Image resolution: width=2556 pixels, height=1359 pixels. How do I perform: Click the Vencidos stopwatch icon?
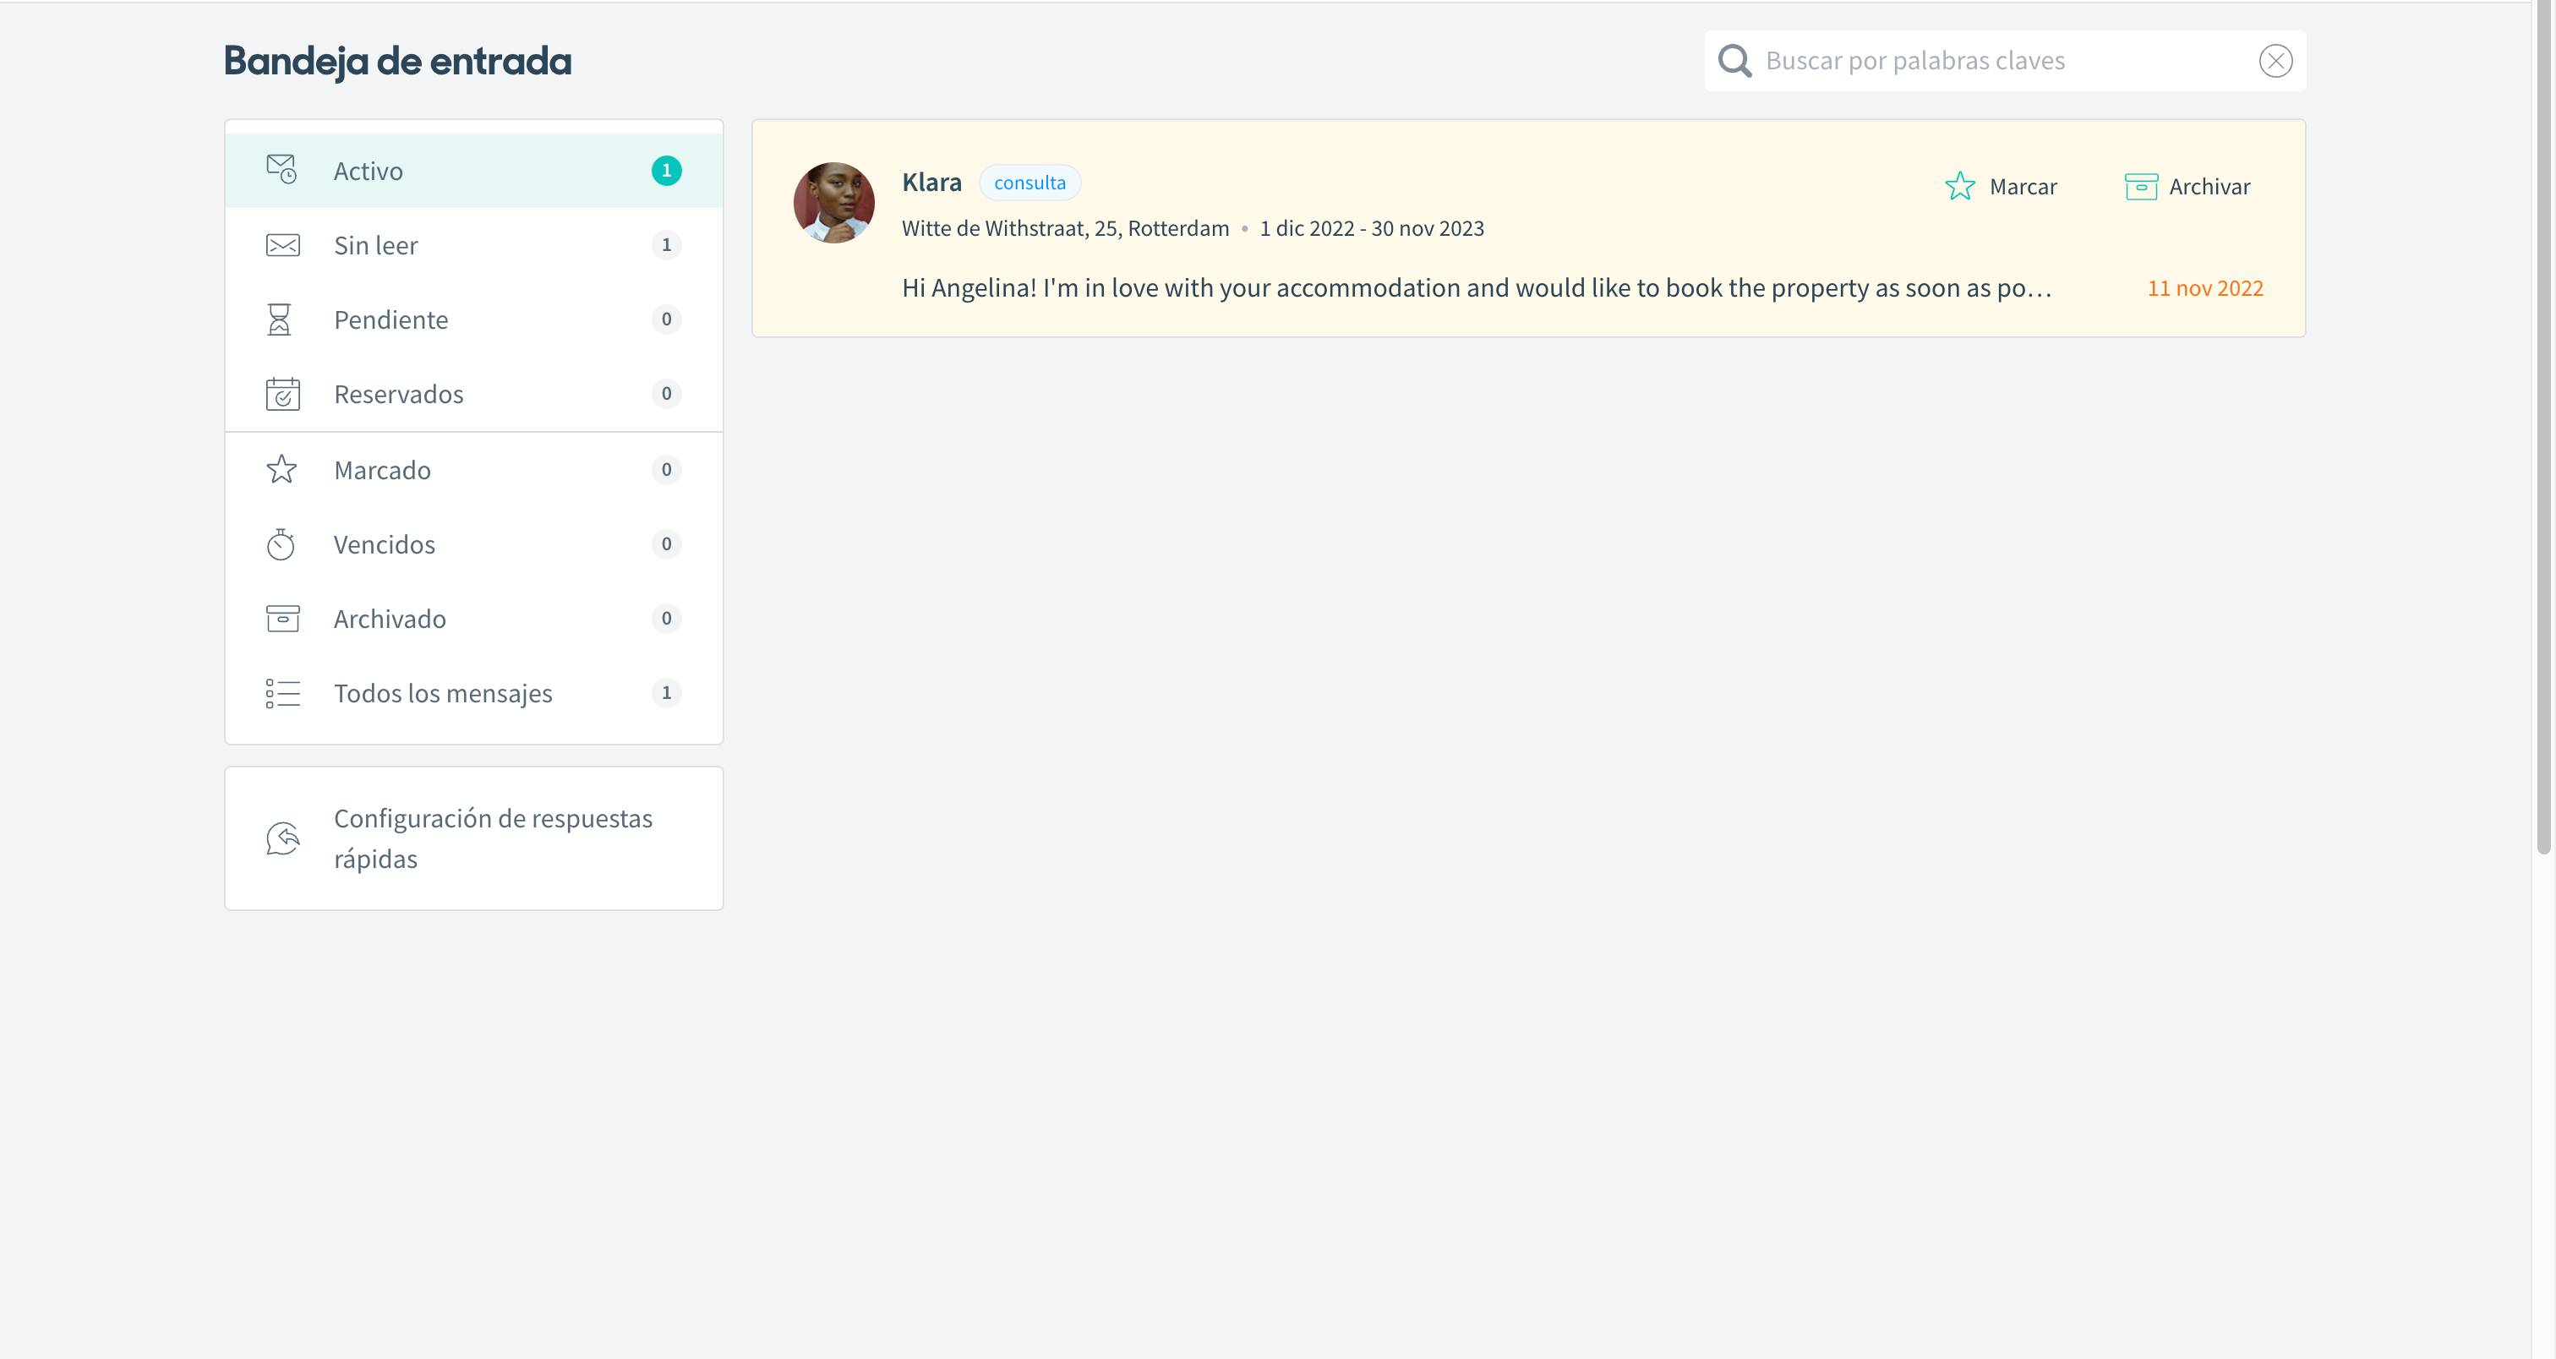pos(281,543)
